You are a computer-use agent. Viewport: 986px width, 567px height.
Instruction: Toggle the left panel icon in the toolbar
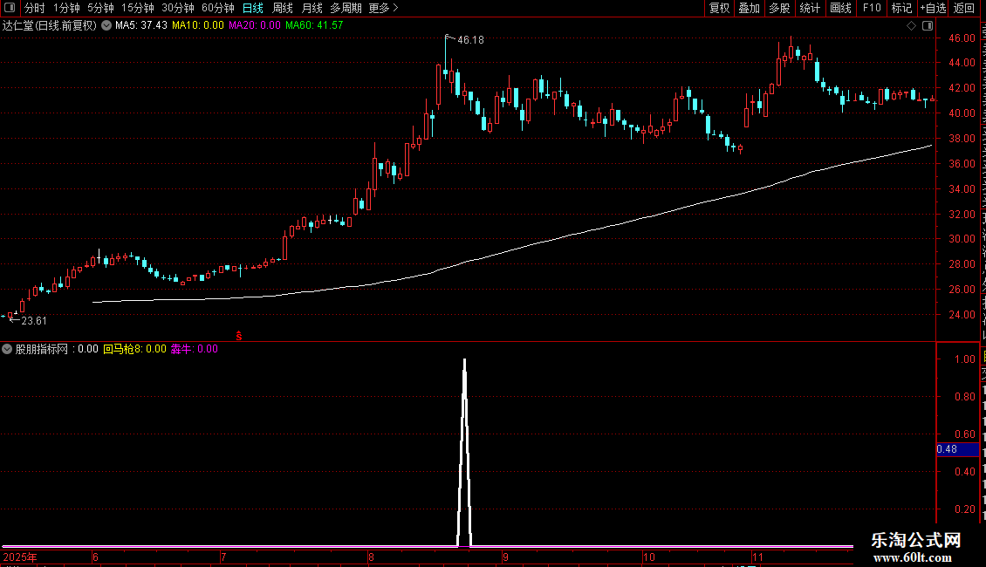pos(10,8)
